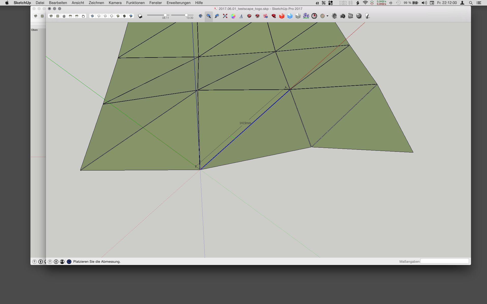The width and height of the screenshot is (487, 304).
Task: Click the shadow time slider at 13:30
Action: click(186, 15)
